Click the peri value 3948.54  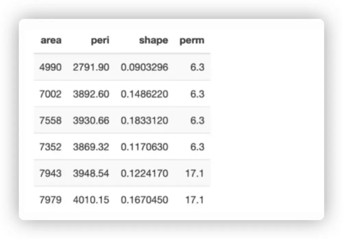pos(91,173)
